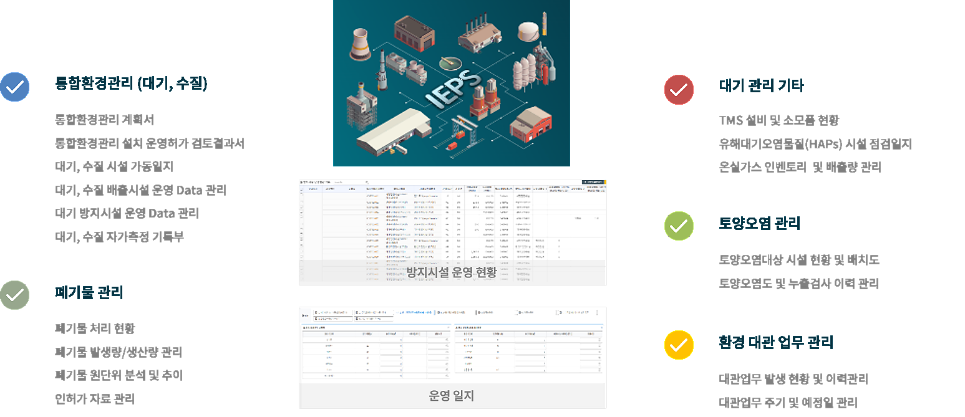Select the 통합환경관리 (대기, 수질) heading
The height and width of the screenshot is (417, 965).
(x=132, y=84)
